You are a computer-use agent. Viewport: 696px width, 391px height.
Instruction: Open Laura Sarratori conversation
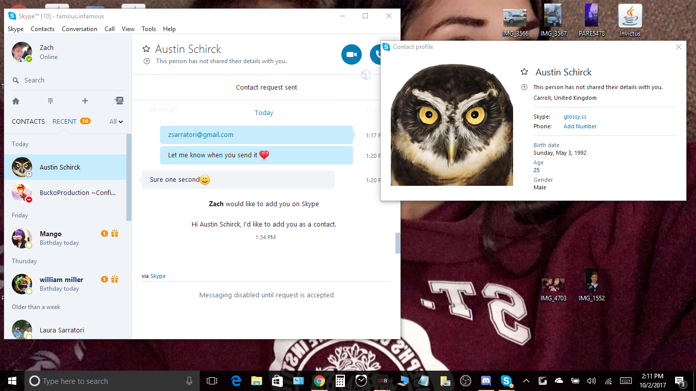pos(65,329)
